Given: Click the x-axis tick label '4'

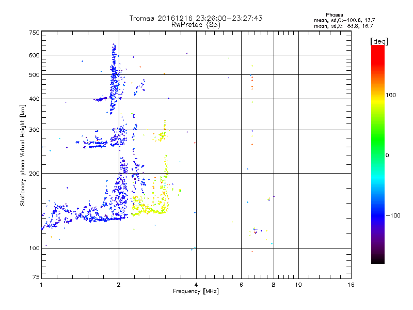Looking at the screenshot, I should point(196,285).
